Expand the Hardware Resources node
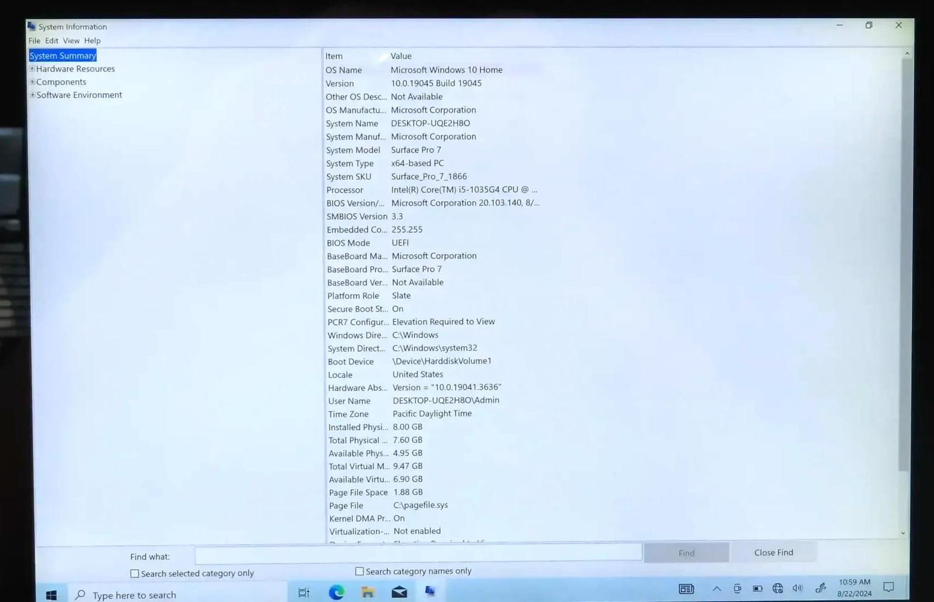The image size is (934, 602). pos(33,69)
